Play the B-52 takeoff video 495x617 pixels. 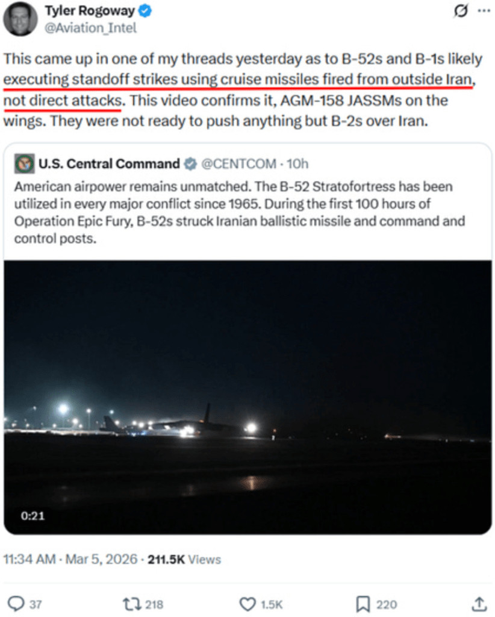(247, 397)
